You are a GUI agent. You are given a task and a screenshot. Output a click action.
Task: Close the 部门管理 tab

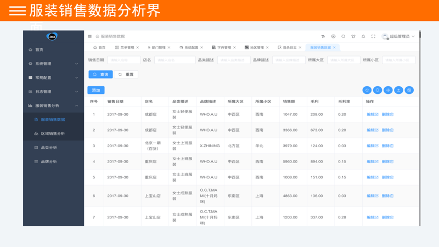click(x=169, y=48)
